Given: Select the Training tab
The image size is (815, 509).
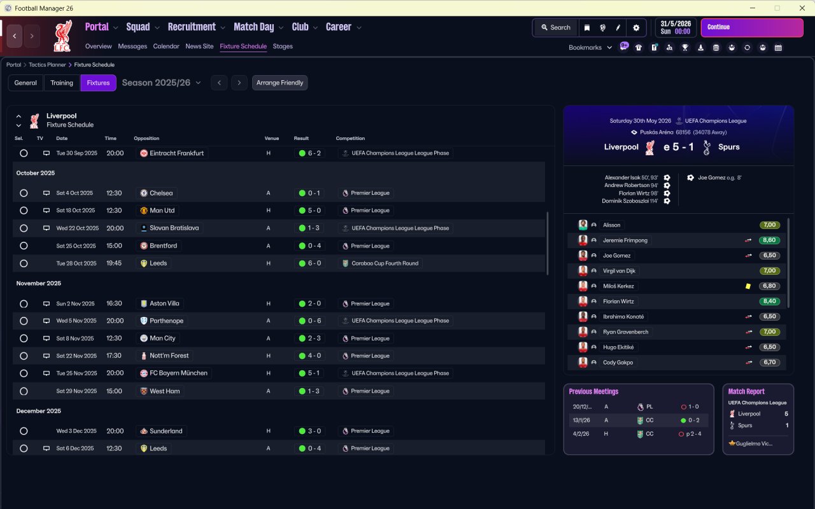Looking at the screenshot, I should (62, 83).
